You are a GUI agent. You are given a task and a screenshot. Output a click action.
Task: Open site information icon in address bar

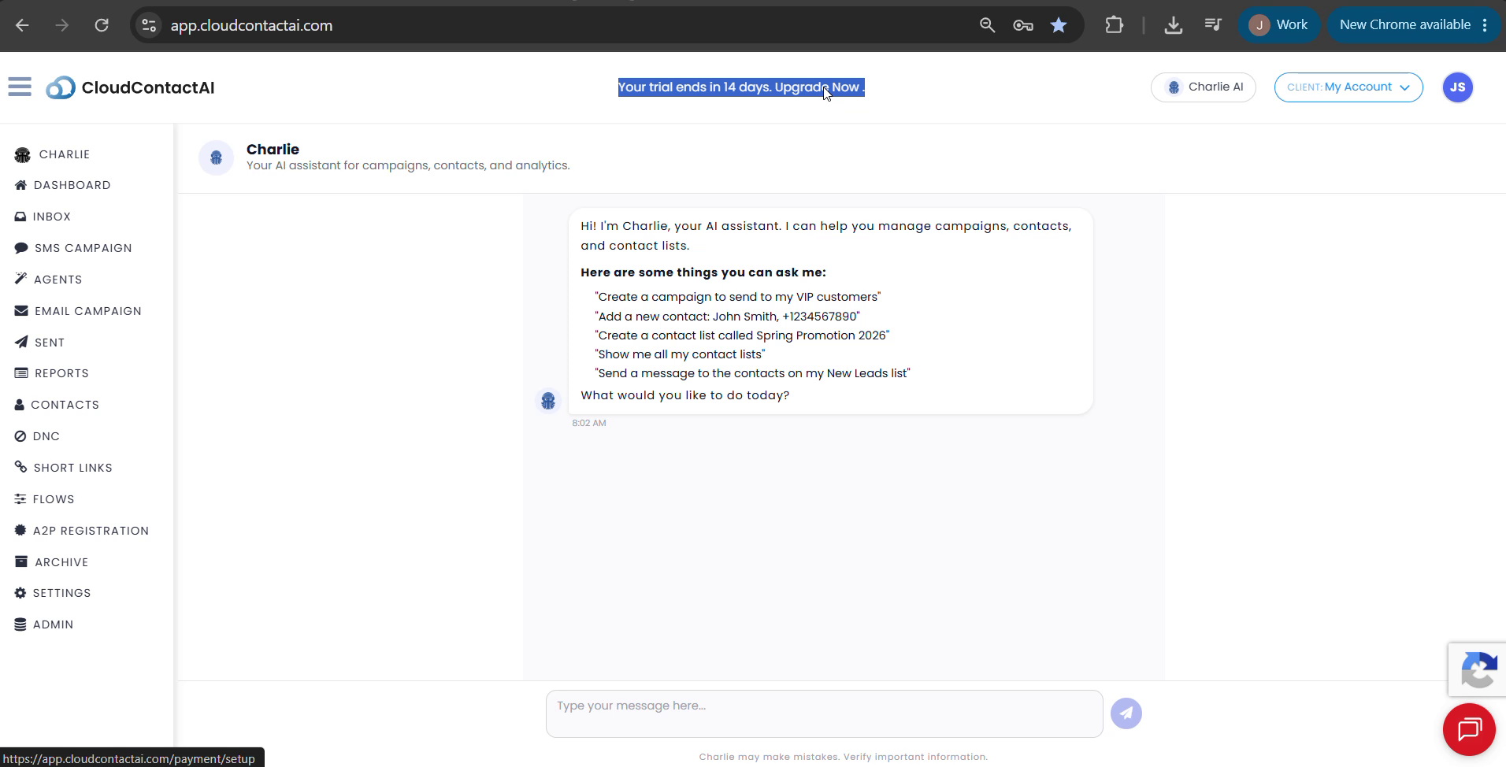[149, 25]
